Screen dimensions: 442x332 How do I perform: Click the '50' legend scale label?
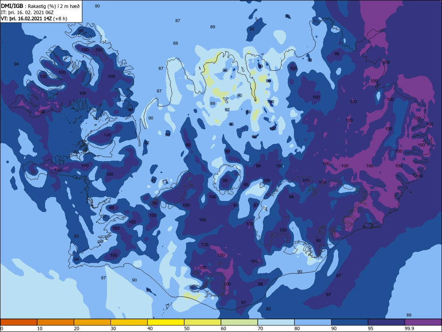[x=187, y=328]
